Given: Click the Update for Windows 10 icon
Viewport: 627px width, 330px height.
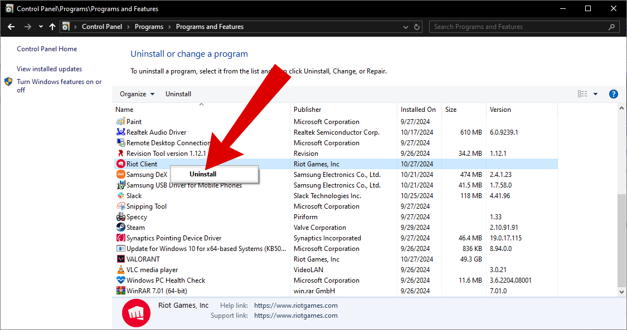Looking at the screenshot, I should pos(120,249).
